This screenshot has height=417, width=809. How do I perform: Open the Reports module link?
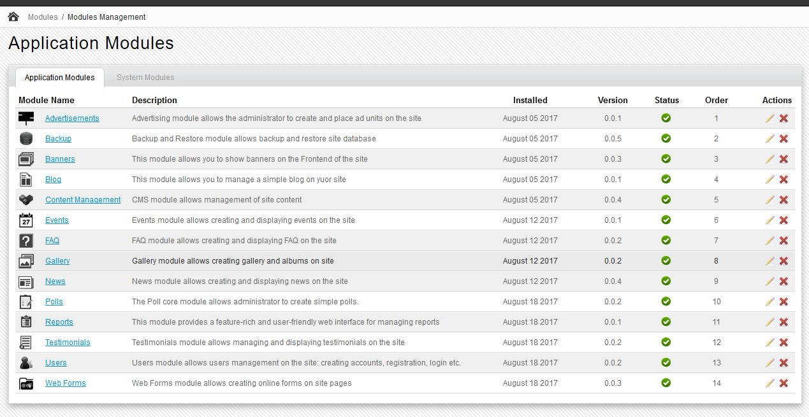[59, 322]
